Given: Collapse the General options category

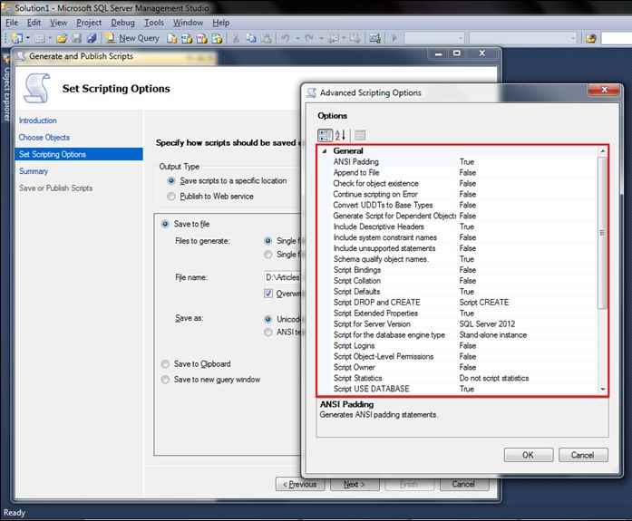Looking at the screenshot, I should tap(325, 151).
